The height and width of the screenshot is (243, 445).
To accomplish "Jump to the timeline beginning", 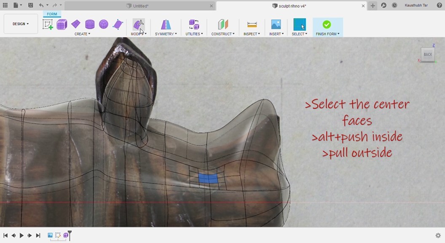I will (x=5, y=235).
